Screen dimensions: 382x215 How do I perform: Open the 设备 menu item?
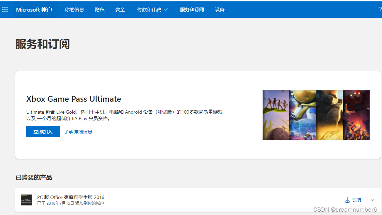pyautogui.click(x=220, y=10)
